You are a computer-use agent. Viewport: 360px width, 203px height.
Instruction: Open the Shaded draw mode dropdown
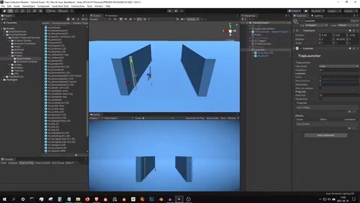pos(100,19)
